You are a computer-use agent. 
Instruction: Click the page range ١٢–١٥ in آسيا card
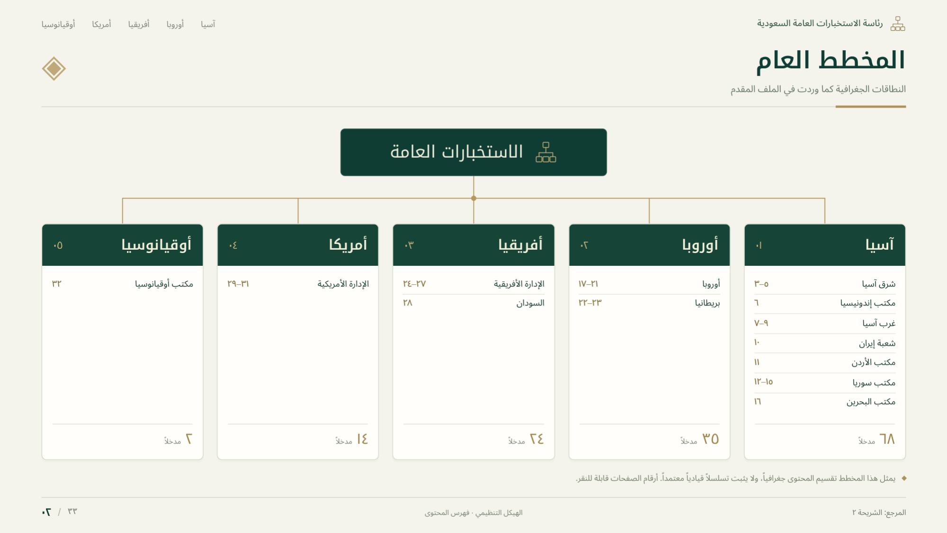tap(763, 382)
